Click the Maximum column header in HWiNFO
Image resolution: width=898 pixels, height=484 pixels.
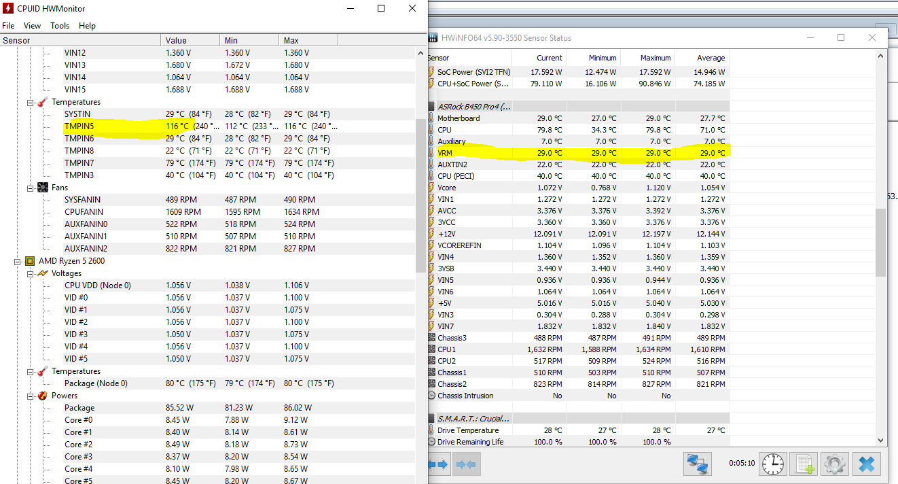tap(647, 58)
